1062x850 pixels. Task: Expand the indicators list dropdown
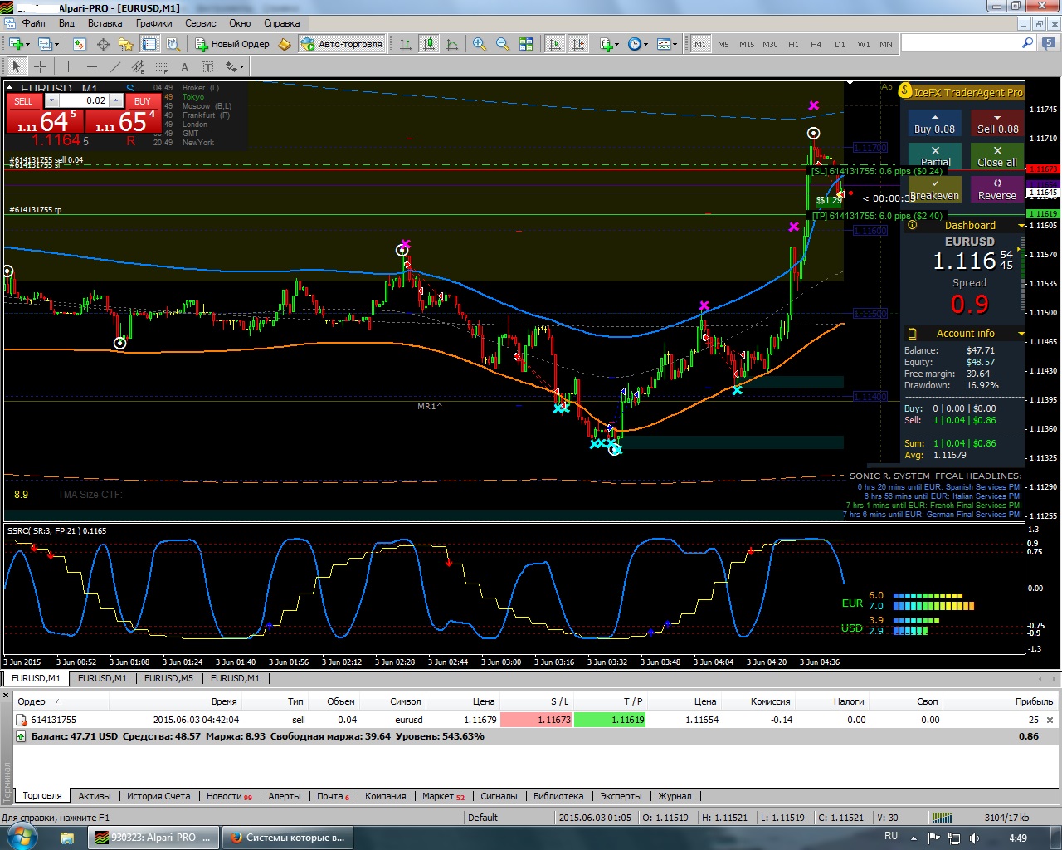[609, 44]
